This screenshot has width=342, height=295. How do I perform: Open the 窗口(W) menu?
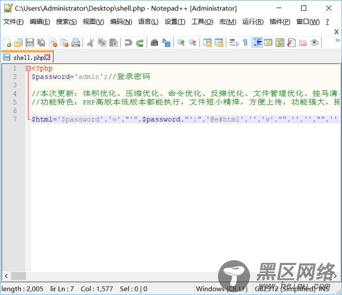pyautogui.click(x=308, y=21)
